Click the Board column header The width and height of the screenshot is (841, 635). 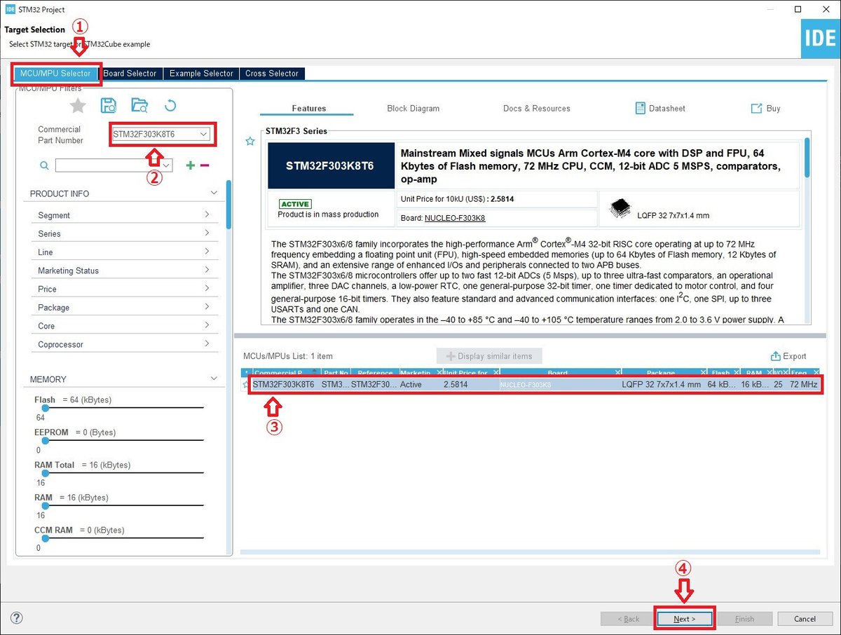click(560, 373)
